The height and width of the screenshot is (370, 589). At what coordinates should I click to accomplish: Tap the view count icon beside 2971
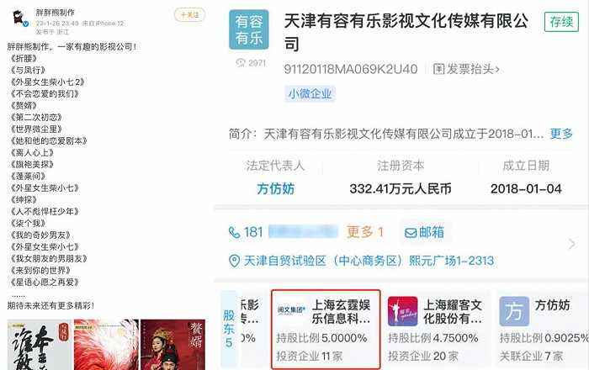click(241, 63)
